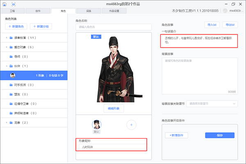
Task: Click the character avatar in the selected row
Action: click(13, 75)
